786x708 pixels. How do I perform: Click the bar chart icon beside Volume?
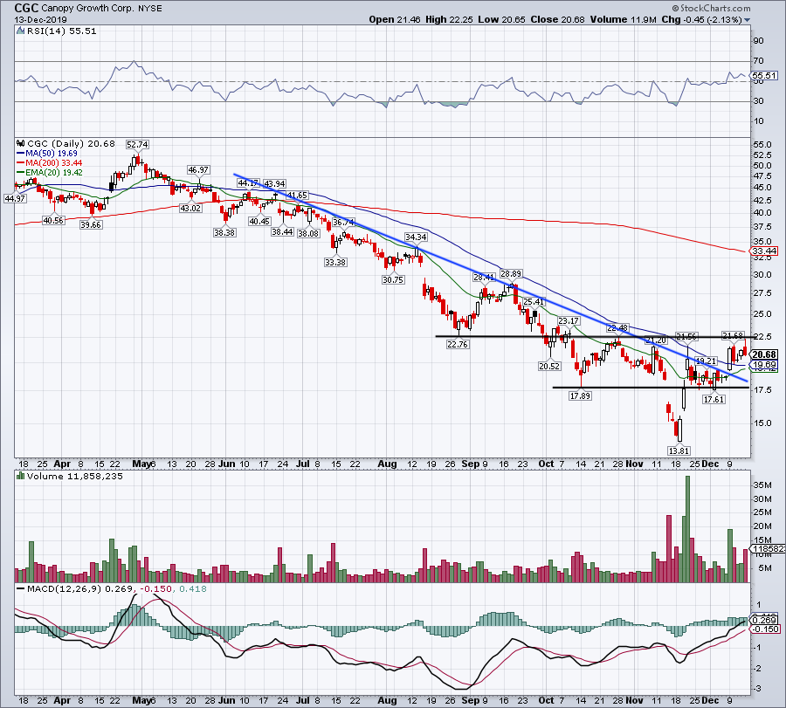(21, 477)
